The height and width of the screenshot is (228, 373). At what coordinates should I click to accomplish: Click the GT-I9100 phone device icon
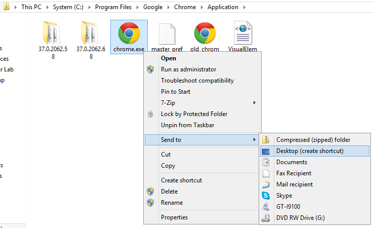pos(266,207)
